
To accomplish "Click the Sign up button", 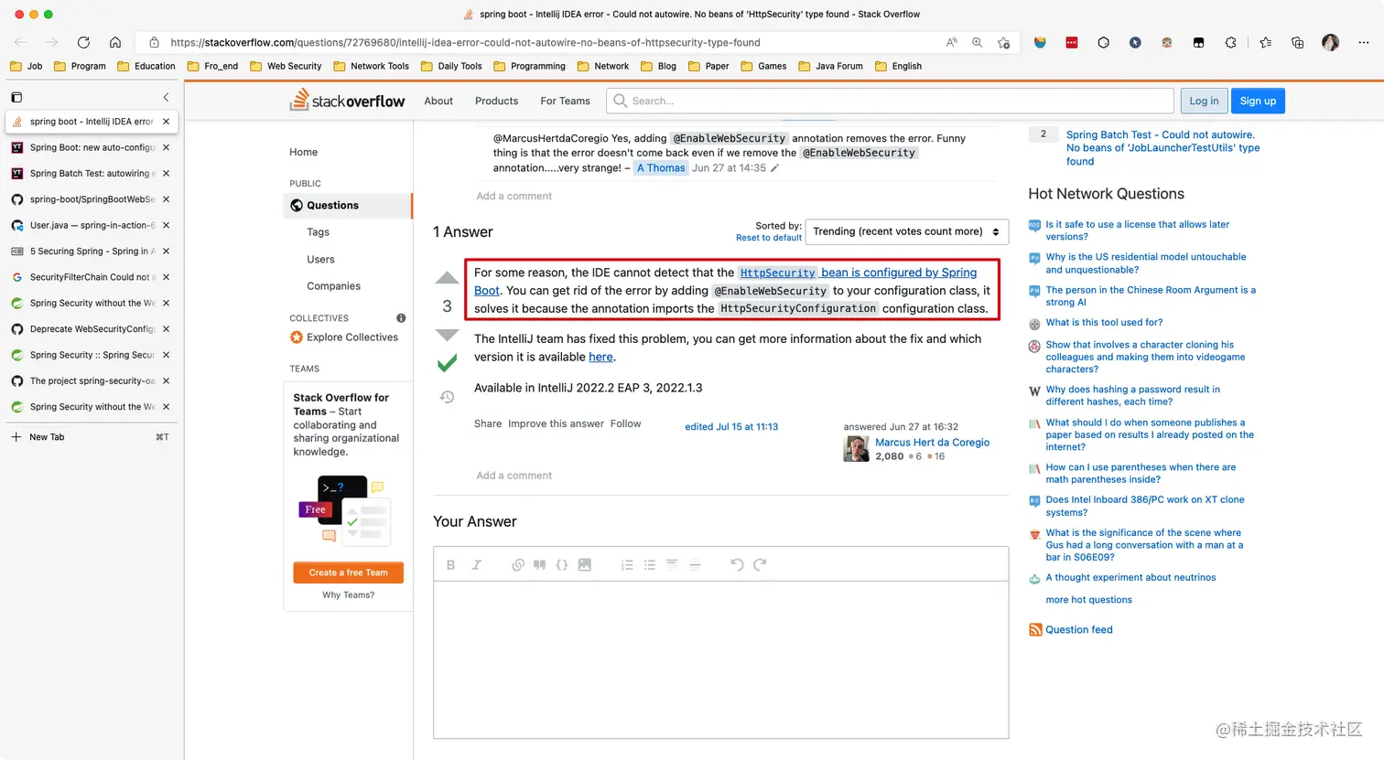I will coord(1258,101).
